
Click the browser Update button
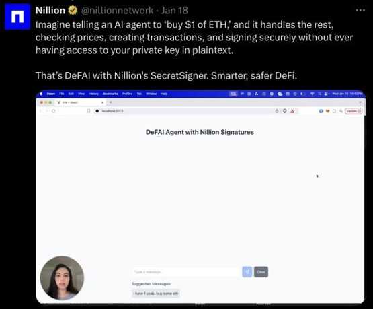click(354, 111)
